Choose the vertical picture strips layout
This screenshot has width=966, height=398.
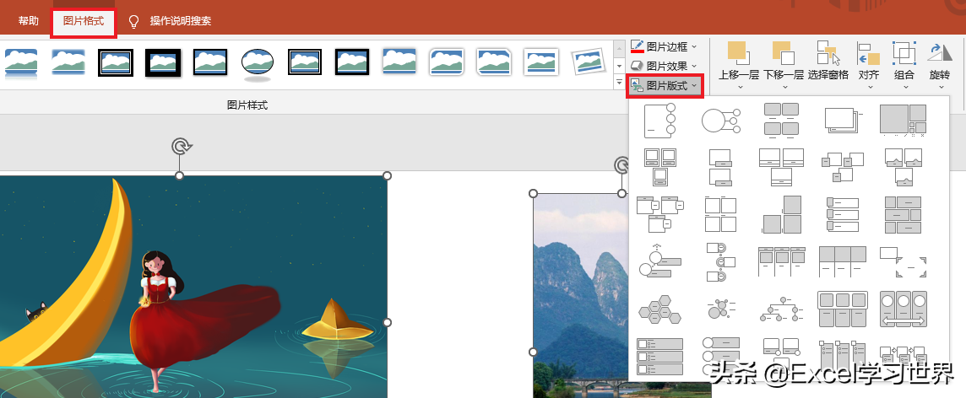pyautogui.click(x=843, y=214)
